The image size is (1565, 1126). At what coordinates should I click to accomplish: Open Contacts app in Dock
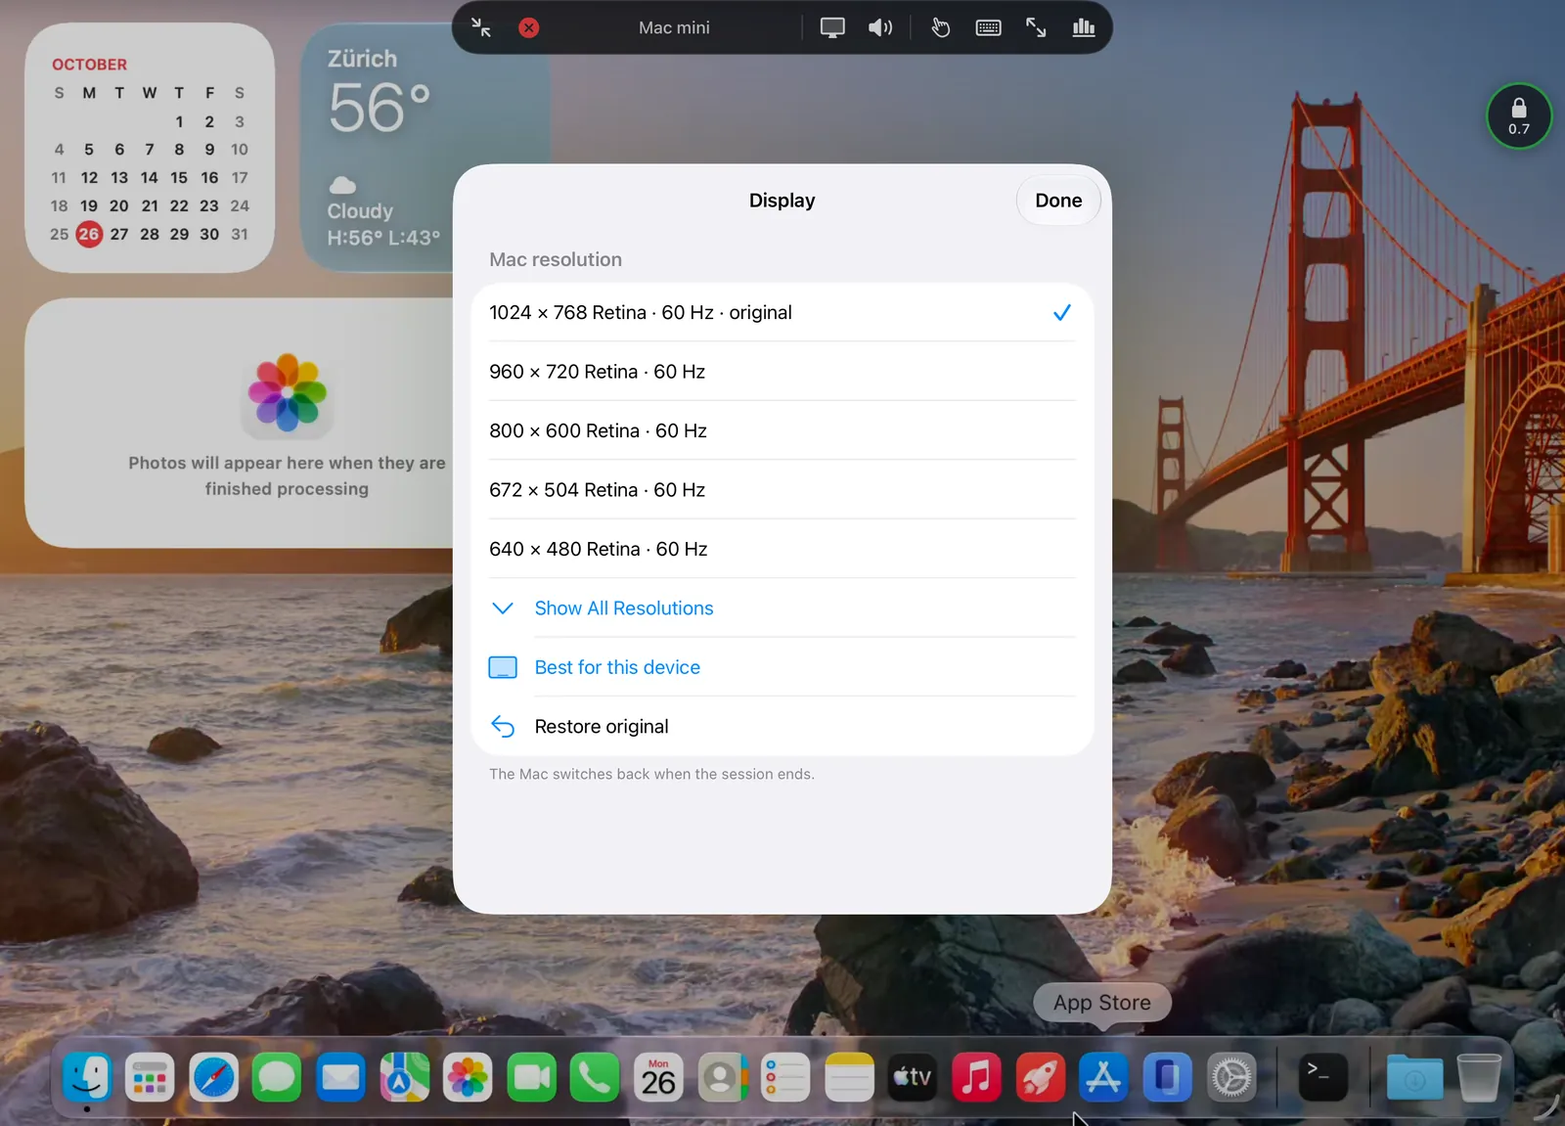pyautogui.click(x=723, y=1077)
